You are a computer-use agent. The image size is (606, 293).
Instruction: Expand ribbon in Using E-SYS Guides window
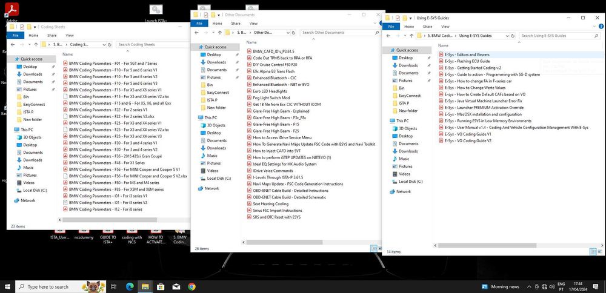pos(595,27)
